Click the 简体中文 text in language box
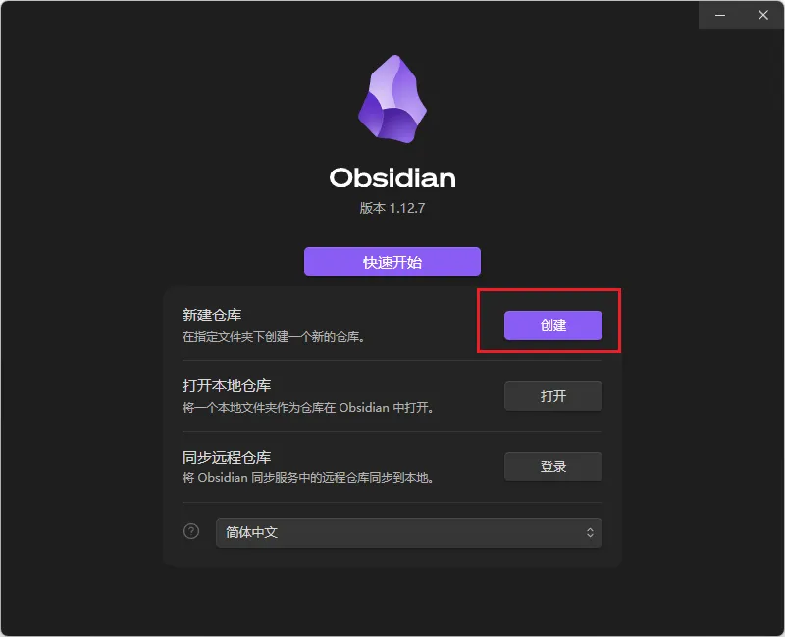This screenshot has height=637, width=785. pos(251,532)
